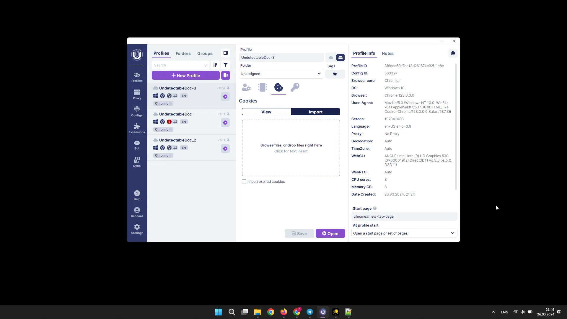Image resolution: width=567 pixels, height=319 pixels.
Task: Open the Bot section in sidebar
Action: [137, 145]
